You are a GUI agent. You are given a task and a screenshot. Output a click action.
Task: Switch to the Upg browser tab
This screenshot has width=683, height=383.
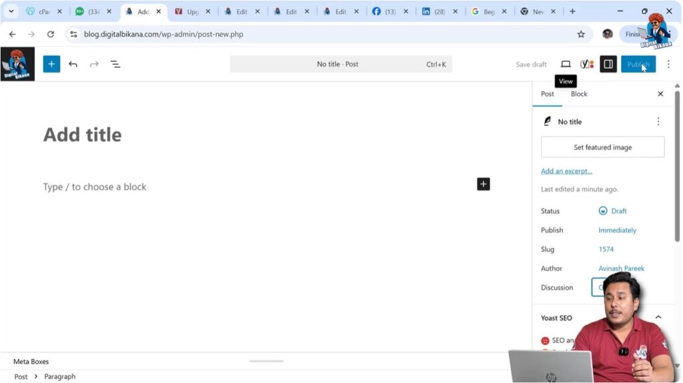tap(192, 12)
